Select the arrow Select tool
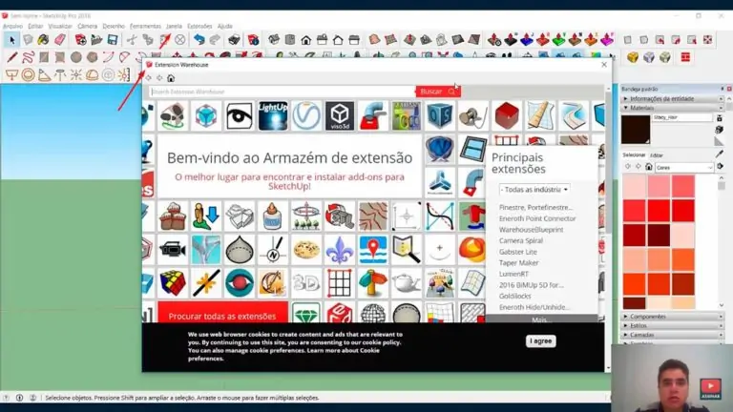Viewport: 733px width, 412px height. [x=11, y=40]
